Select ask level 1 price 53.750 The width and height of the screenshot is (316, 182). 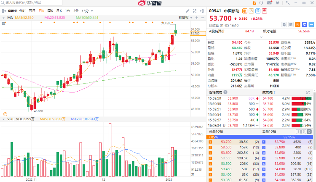pyautogui.click(x=279, y=142)
